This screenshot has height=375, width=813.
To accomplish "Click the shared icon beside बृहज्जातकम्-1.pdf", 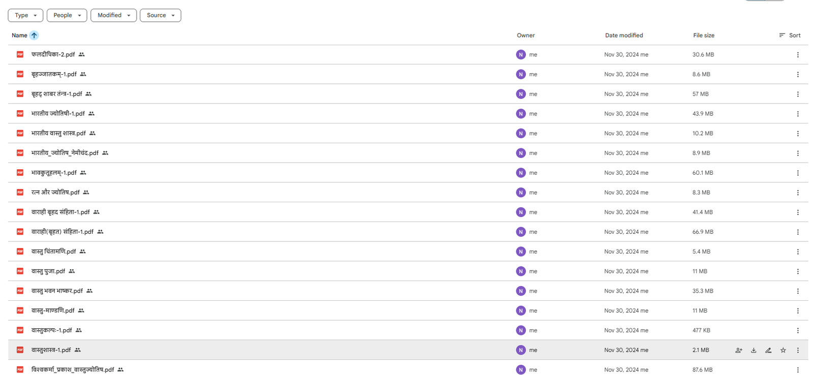I will tap(83, 74).
